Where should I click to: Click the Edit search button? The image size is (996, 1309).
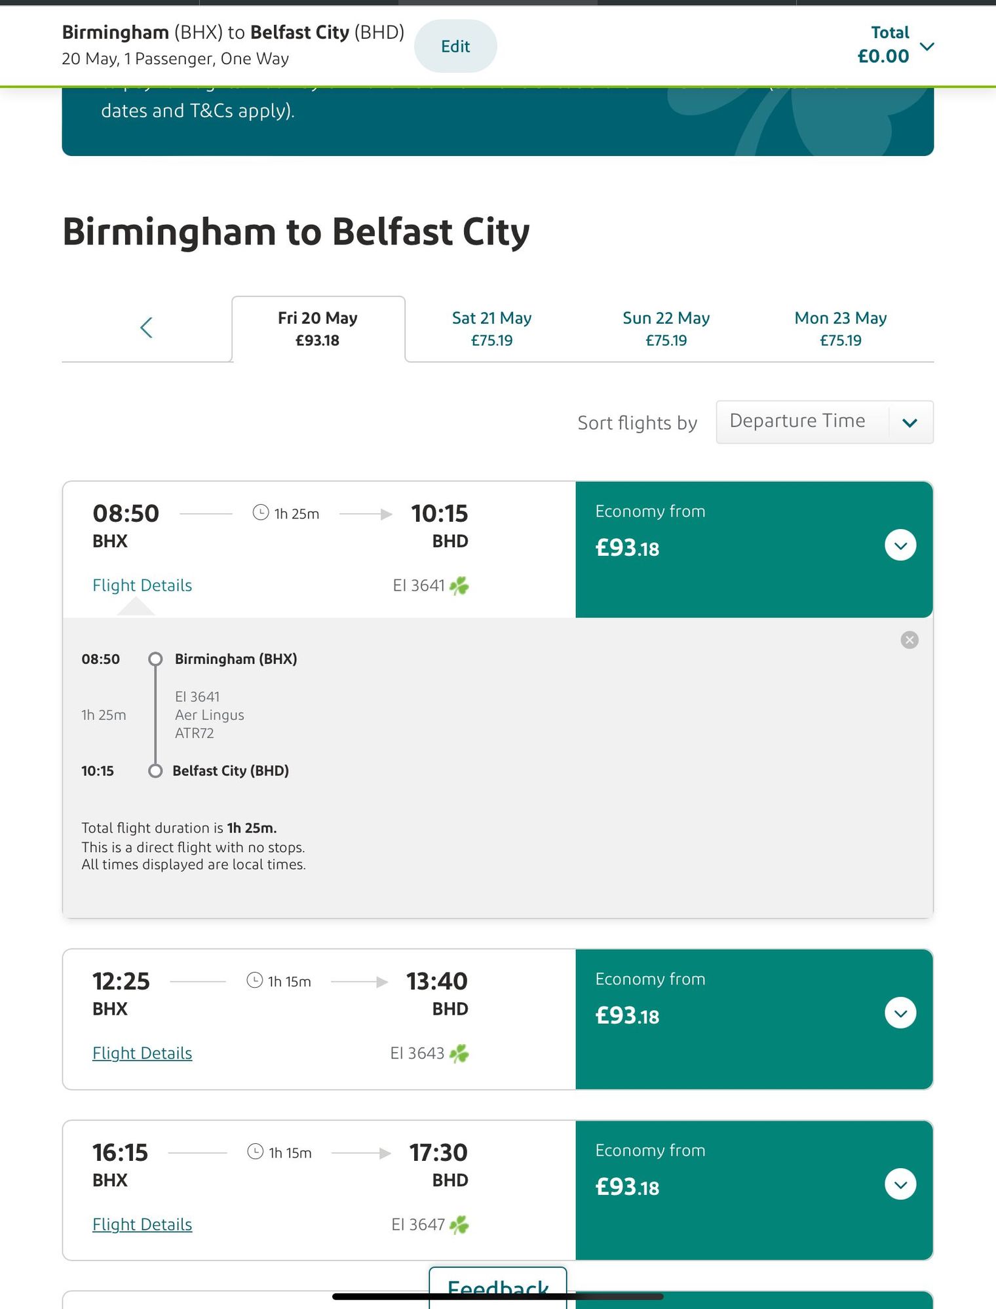pos(455,46)
